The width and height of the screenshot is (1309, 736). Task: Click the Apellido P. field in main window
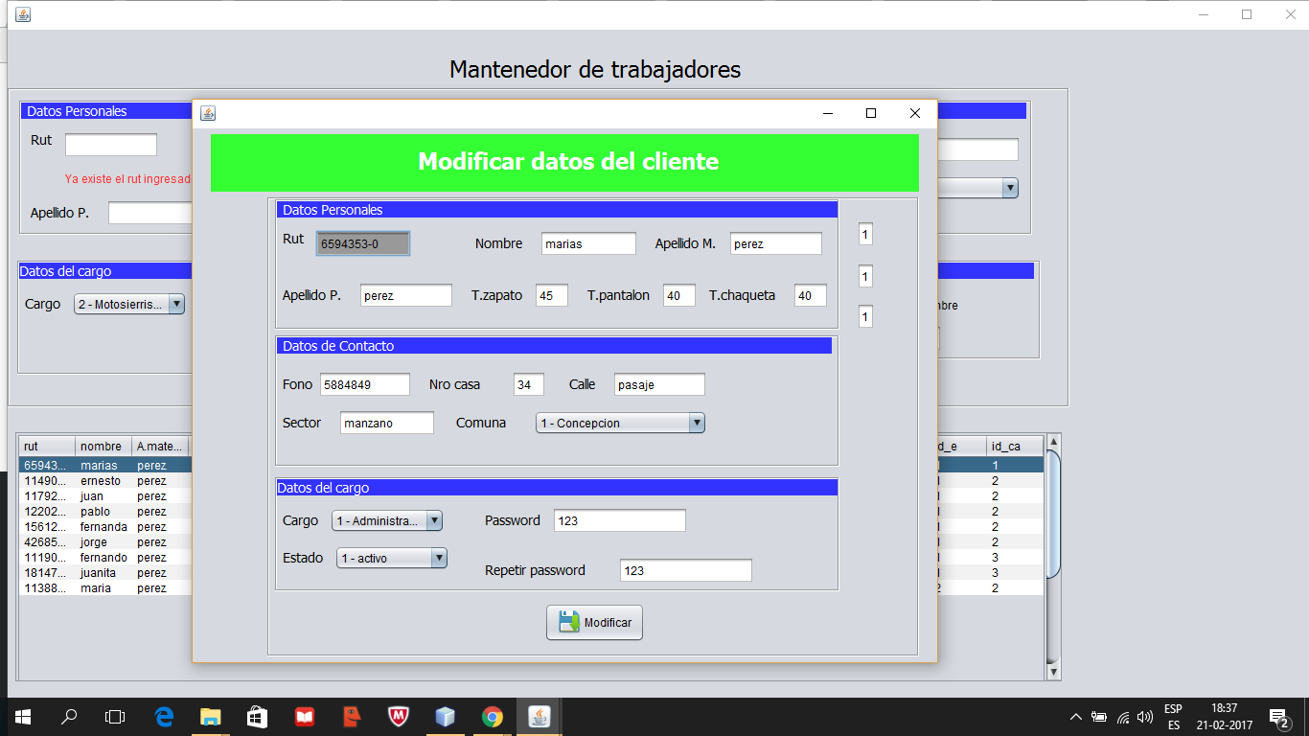[x=150, y=213]
